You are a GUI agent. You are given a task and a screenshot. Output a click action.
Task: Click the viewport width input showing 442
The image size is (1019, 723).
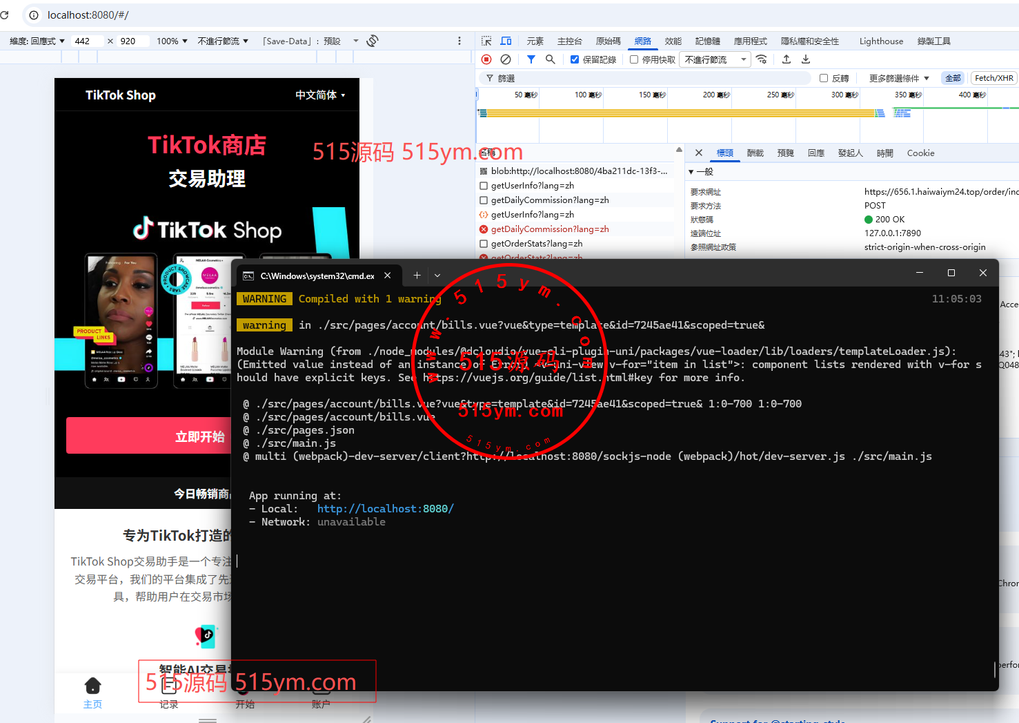[87, 41]
